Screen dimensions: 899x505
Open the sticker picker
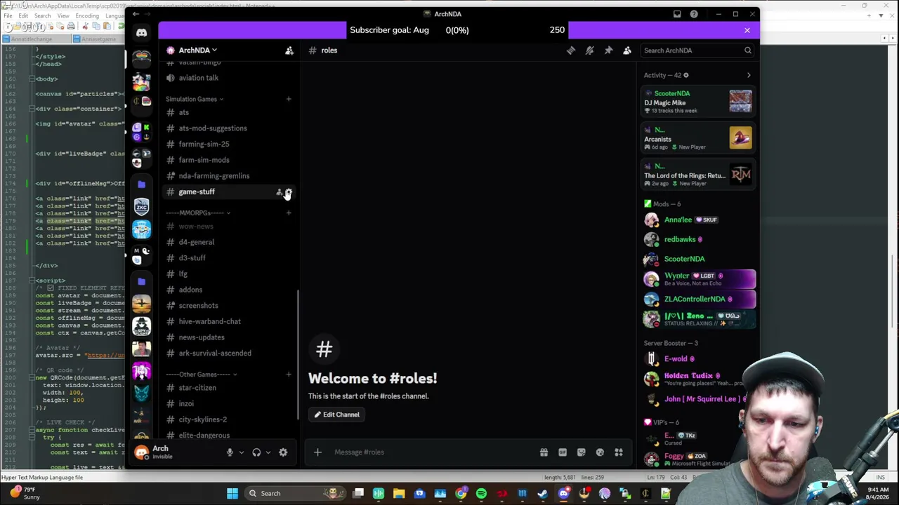tap(581, 452)
